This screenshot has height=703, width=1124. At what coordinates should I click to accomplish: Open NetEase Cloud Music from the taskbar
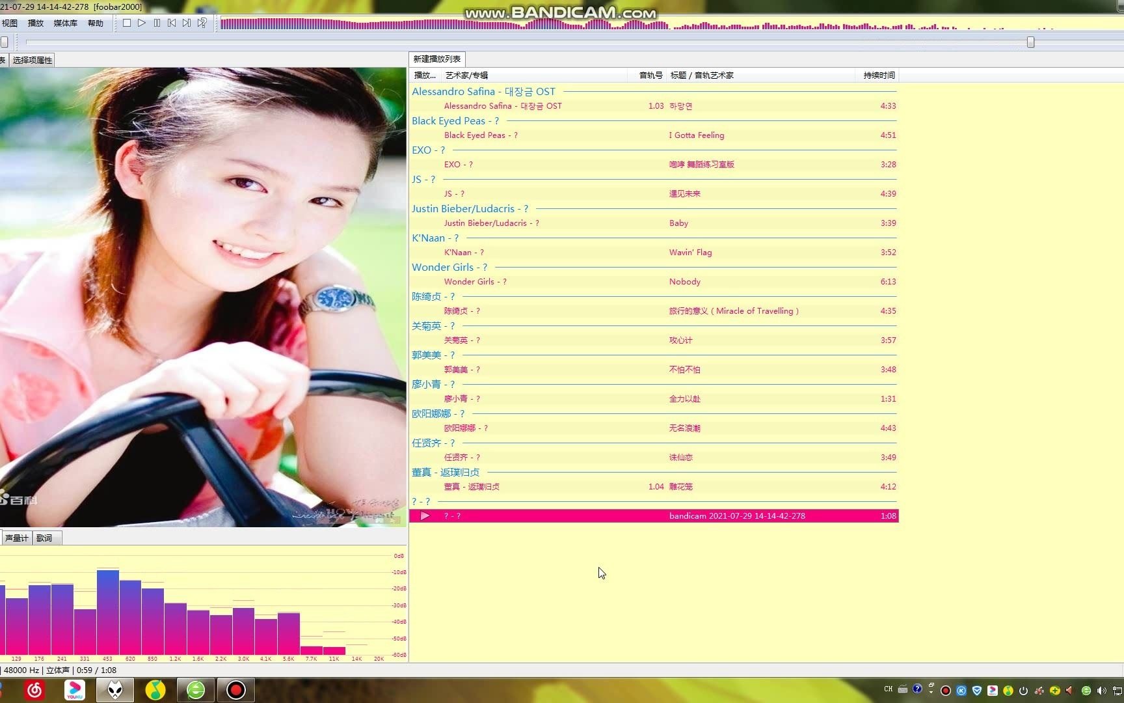tap(34, 690)
